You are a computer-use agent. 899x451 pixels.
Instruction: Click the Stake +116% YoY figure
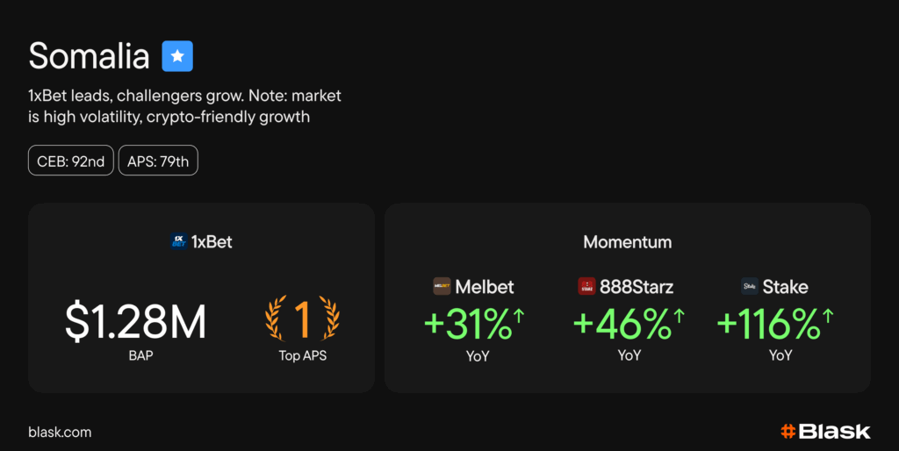768,325
